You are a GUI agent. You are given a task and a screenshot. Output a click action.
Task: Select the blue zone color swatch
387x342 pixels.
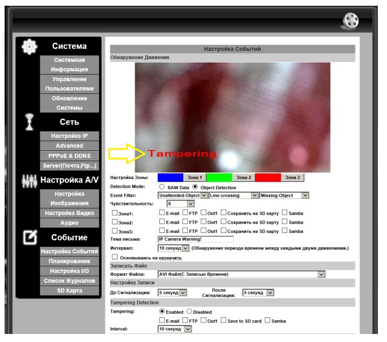click(x=170, y=177)
